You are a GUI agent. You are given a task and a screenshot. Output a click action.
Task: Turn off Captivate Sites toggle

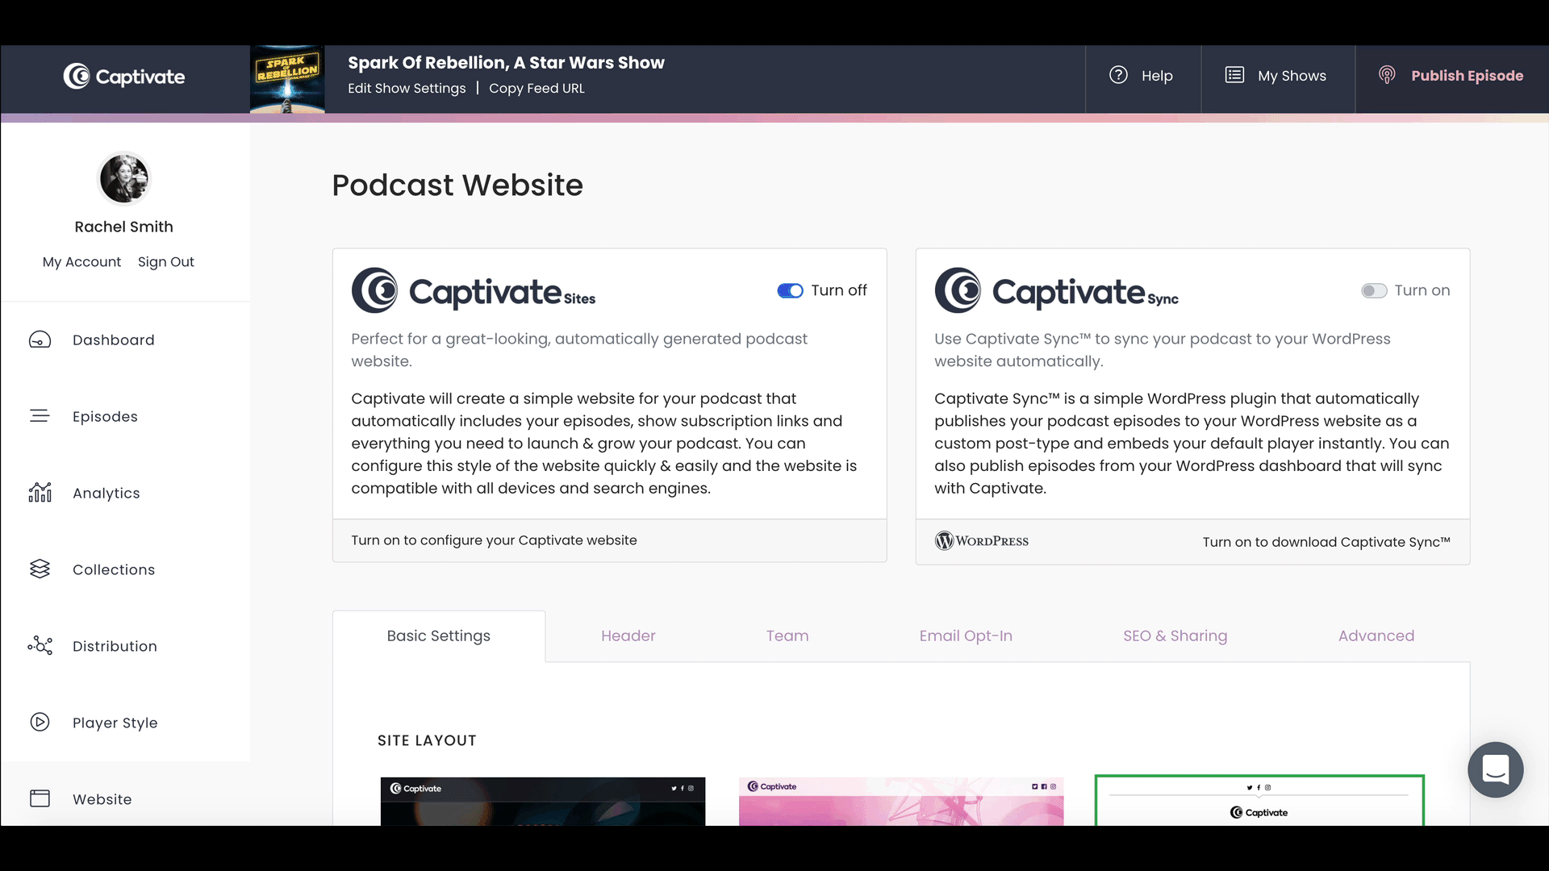pos(790,290)
